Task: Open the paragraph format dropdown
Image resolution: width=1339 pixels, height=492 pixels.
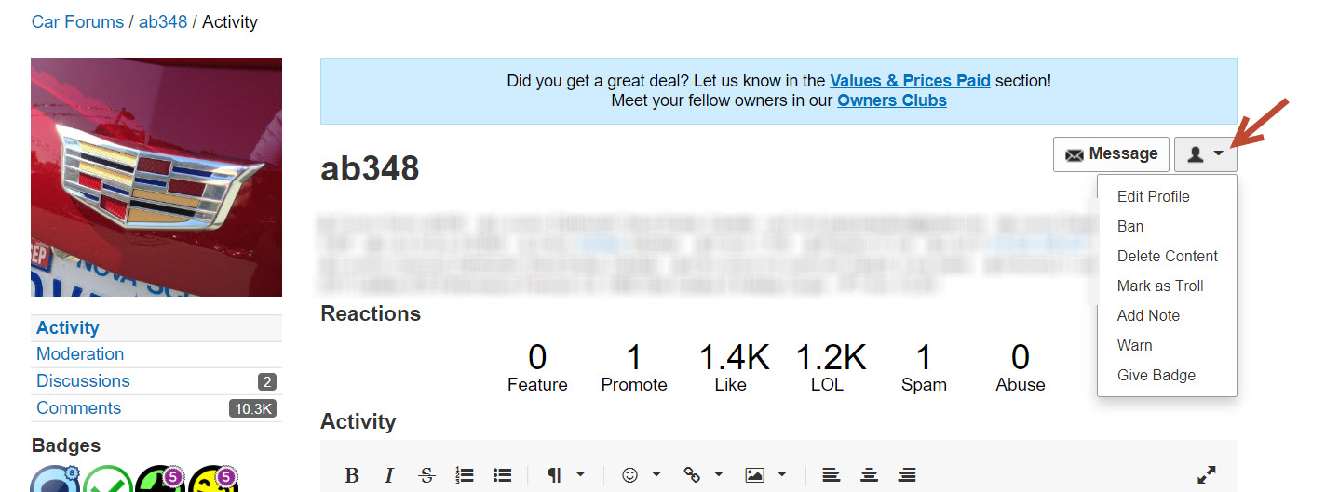Action: point(565,475)
